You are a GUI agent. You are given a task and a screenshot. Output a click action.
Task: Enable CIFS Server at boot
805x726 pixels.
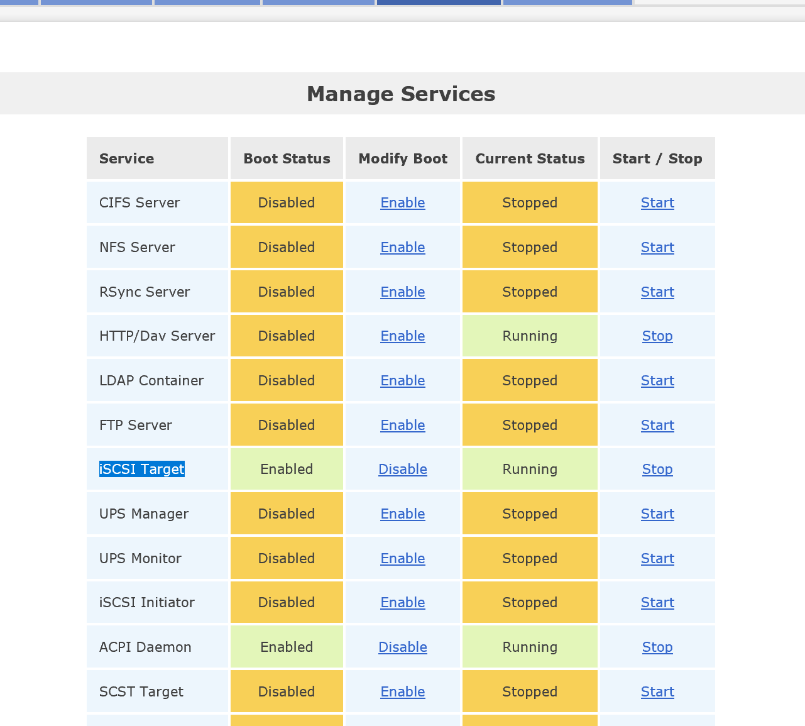click(403, 203)
